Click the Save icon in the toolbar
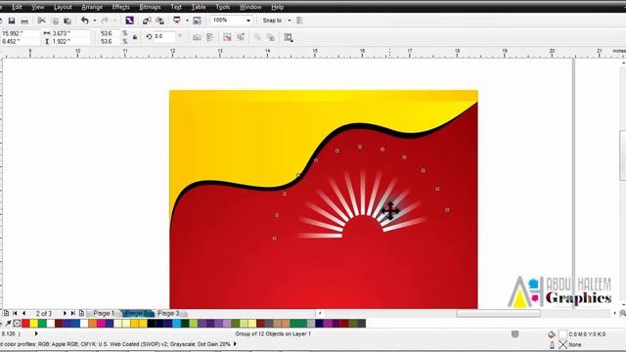The image size is (626, 352). point(12,21)
